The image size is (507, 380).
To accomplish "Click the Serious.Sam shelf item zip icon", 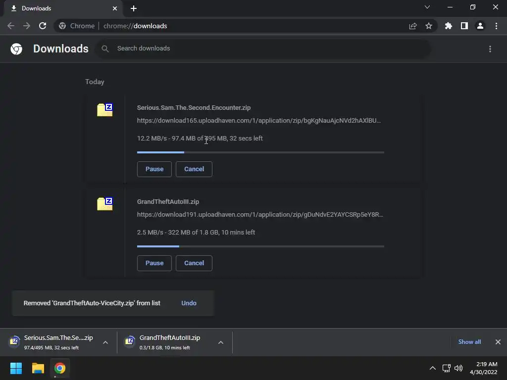I will [14, 341].
